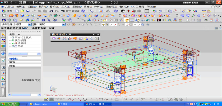Click the first icon in 模具分型工具 toolbar
The width and height of the screenshot is (222, 106).
coord(53,38)
